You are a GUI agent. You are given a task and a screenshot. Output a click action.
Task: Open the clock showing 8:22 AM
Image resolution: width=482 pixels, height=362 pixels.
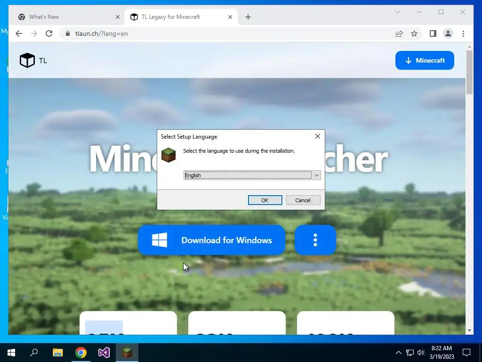coord(442,353)
